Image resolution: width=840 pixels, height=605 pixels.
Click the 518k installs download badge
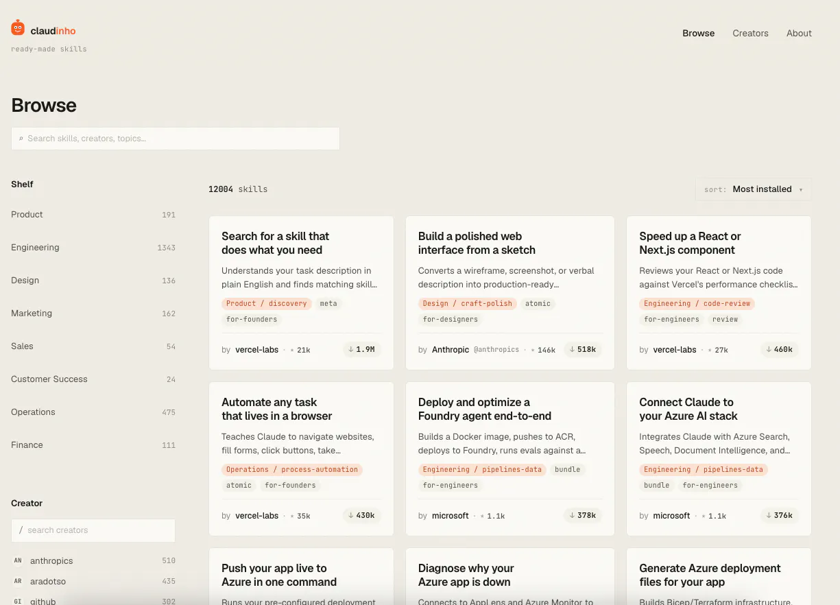point(583,349)
